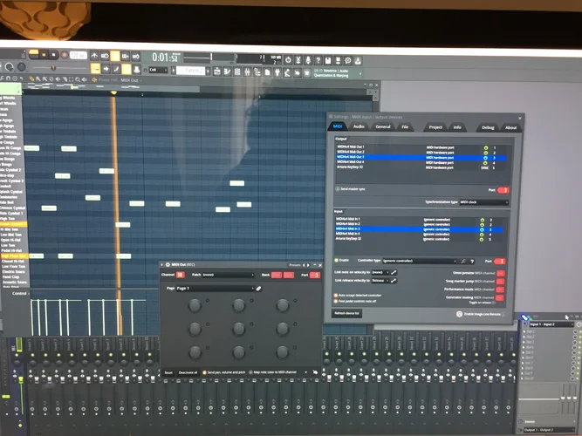
Task: Click the microphone recording icon in toolbar
Action: click(x=308, y=60)
